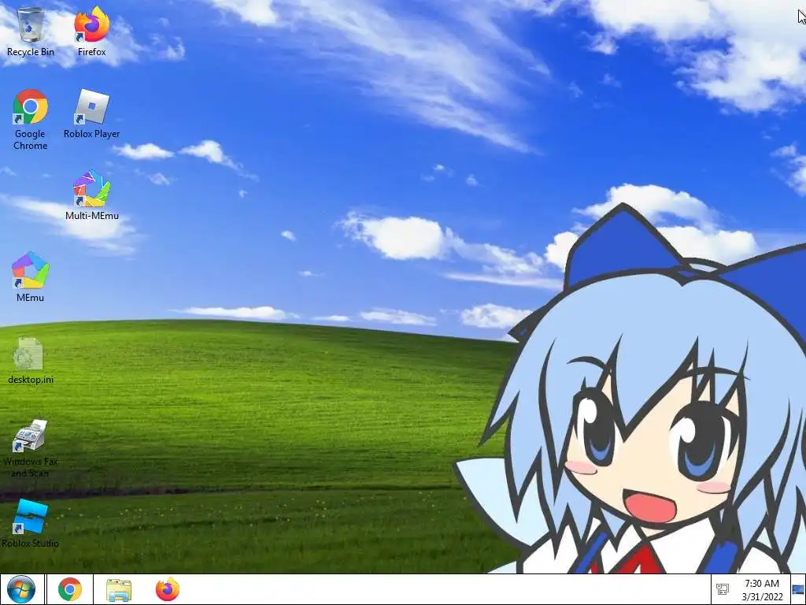Open the clock showing 7:30 AM
This screenshot has height=605, width=806.
(762, 589)
